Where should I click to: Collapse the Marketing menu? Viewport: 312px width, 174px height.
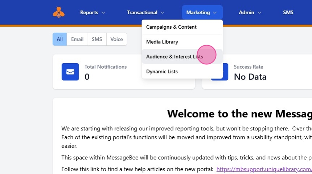click(202, 12)
